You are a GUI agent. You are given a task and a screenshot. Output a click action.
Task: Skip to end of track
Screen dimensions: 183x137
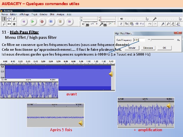point(69,22)
